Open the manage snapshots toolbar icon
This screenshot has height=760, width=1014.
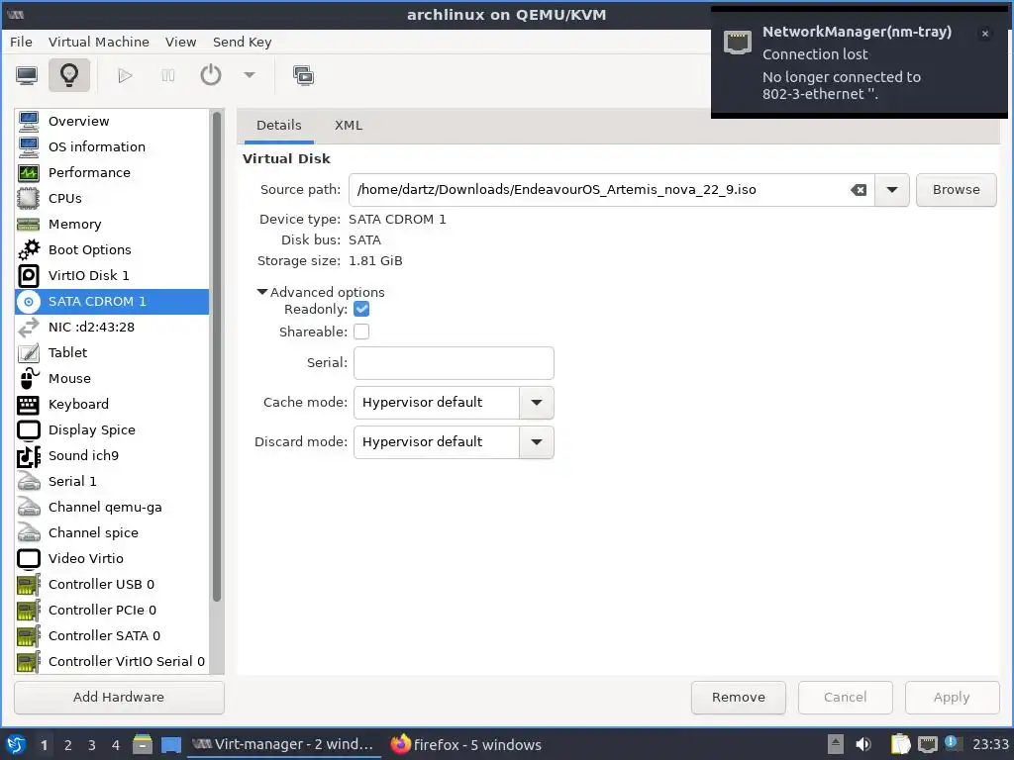pyautogui.click(x=303, y=75)
